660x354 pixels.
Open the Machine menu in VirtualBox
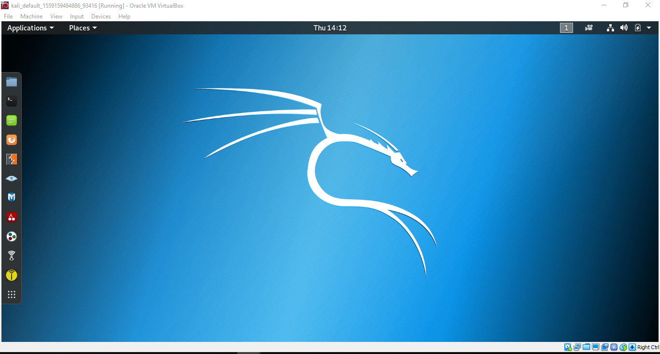[x=31, y=16]
